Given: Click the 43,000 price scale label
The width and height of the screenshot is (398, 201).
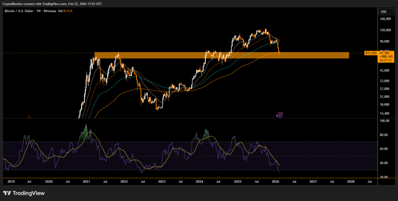Looking at the screenshot, I should click(x=386, y=70).
